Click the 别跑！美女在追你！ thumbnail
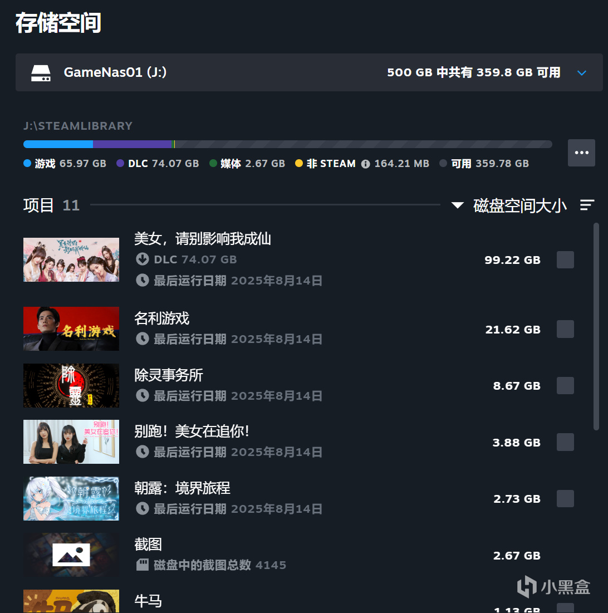Screen dimensions: 608x613 pos(71,442)
